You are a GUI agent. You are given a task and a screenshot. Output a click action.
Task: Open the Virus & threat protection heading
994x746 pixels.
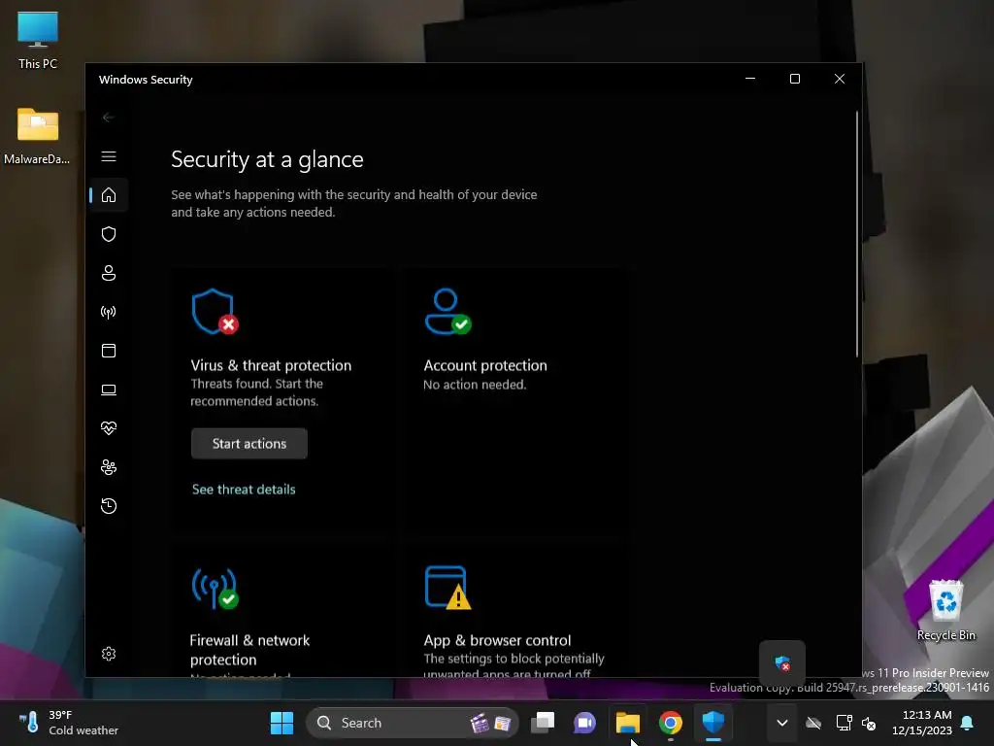point(271,365)
